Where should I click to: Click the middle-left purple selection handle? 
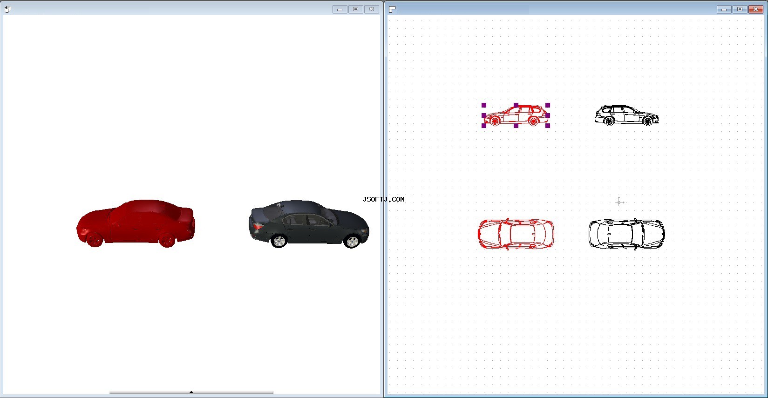(484, 115)
